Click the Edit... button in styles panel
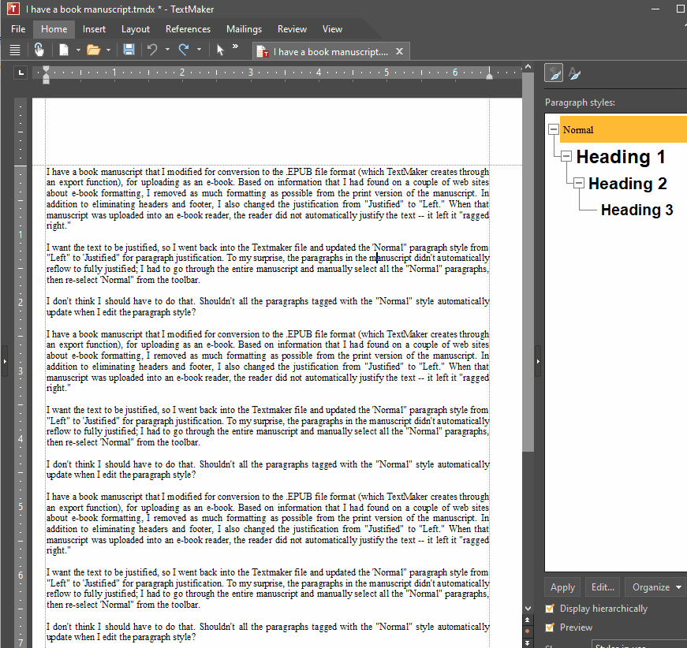 603,587
